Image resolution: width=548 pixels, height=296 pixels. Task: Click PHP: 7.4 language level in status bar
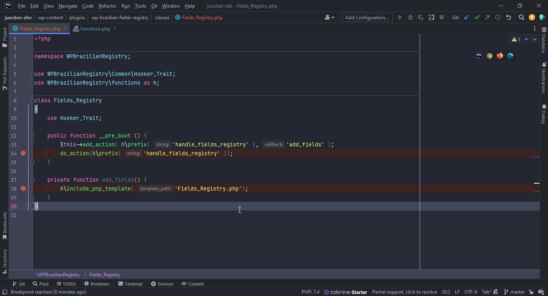pos(311,292)
